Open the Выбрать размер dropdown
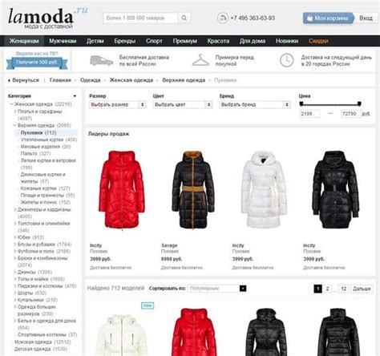380x356 pixels. point(118,104)
